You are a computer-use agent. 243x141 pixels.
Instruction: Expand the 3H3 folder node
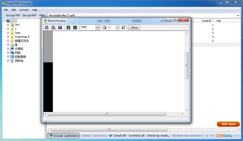[8, 25]
